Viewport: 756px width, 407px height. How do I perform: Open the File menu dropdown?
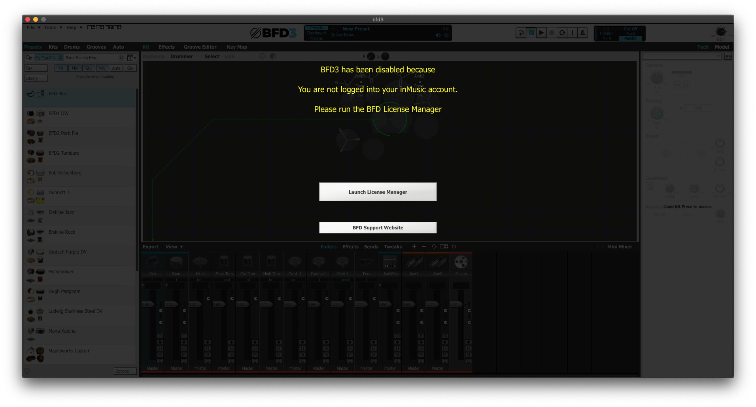[x=33, y=27]
